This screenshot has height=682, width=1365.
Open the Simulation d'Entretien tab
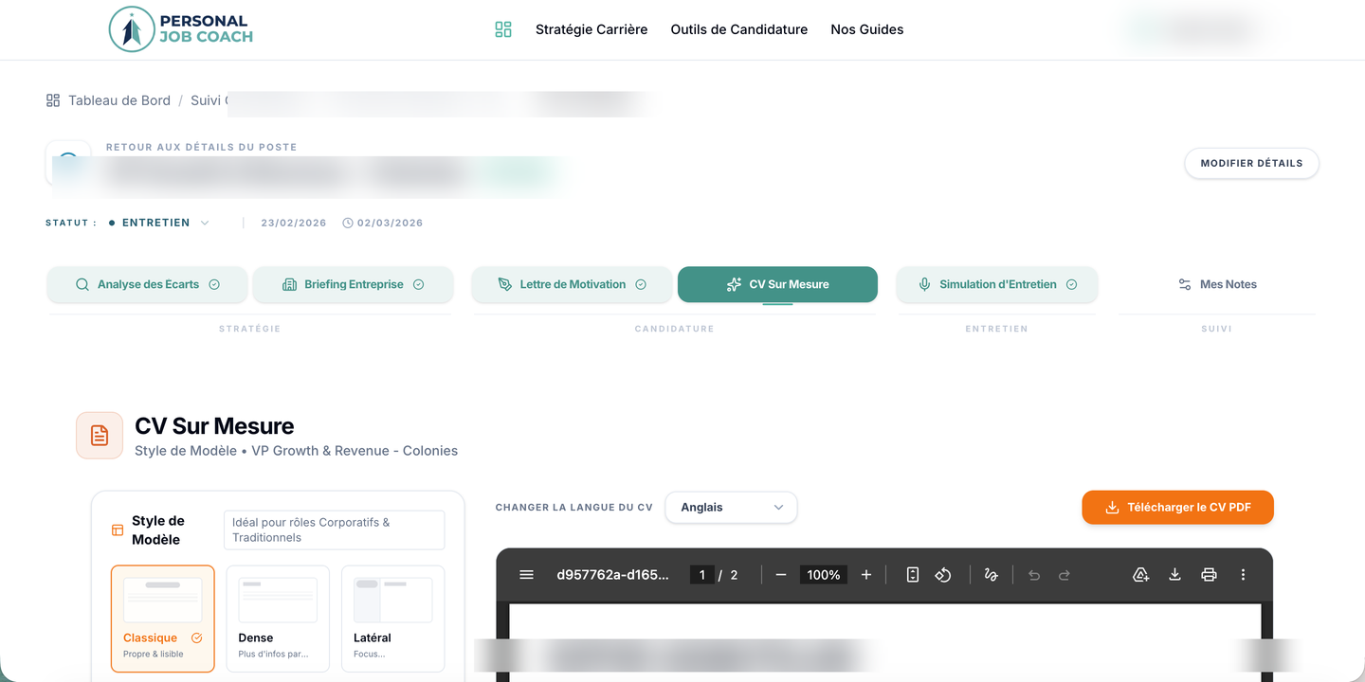pyautogui.click(x=997, y=284)
